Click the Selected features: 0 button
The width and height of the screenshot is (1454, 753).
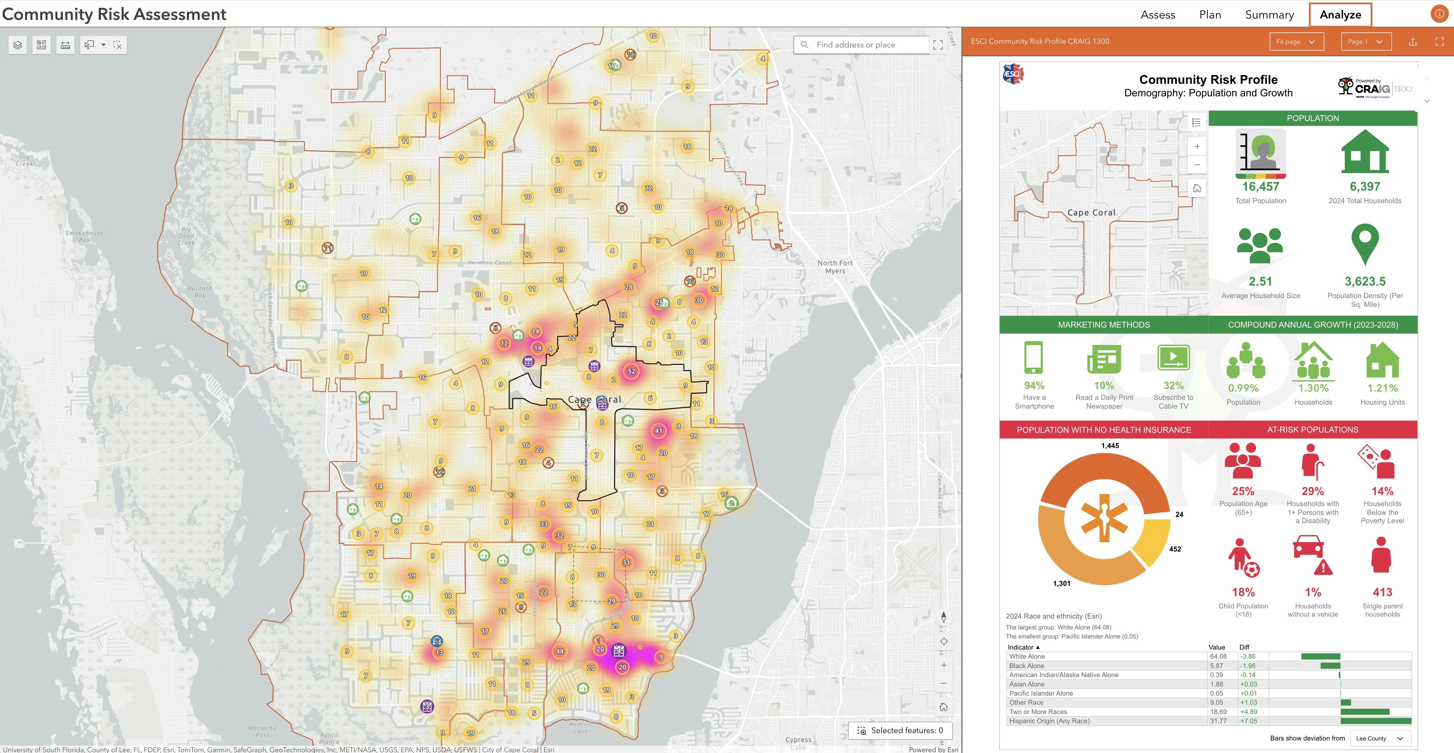coord(900,730)
